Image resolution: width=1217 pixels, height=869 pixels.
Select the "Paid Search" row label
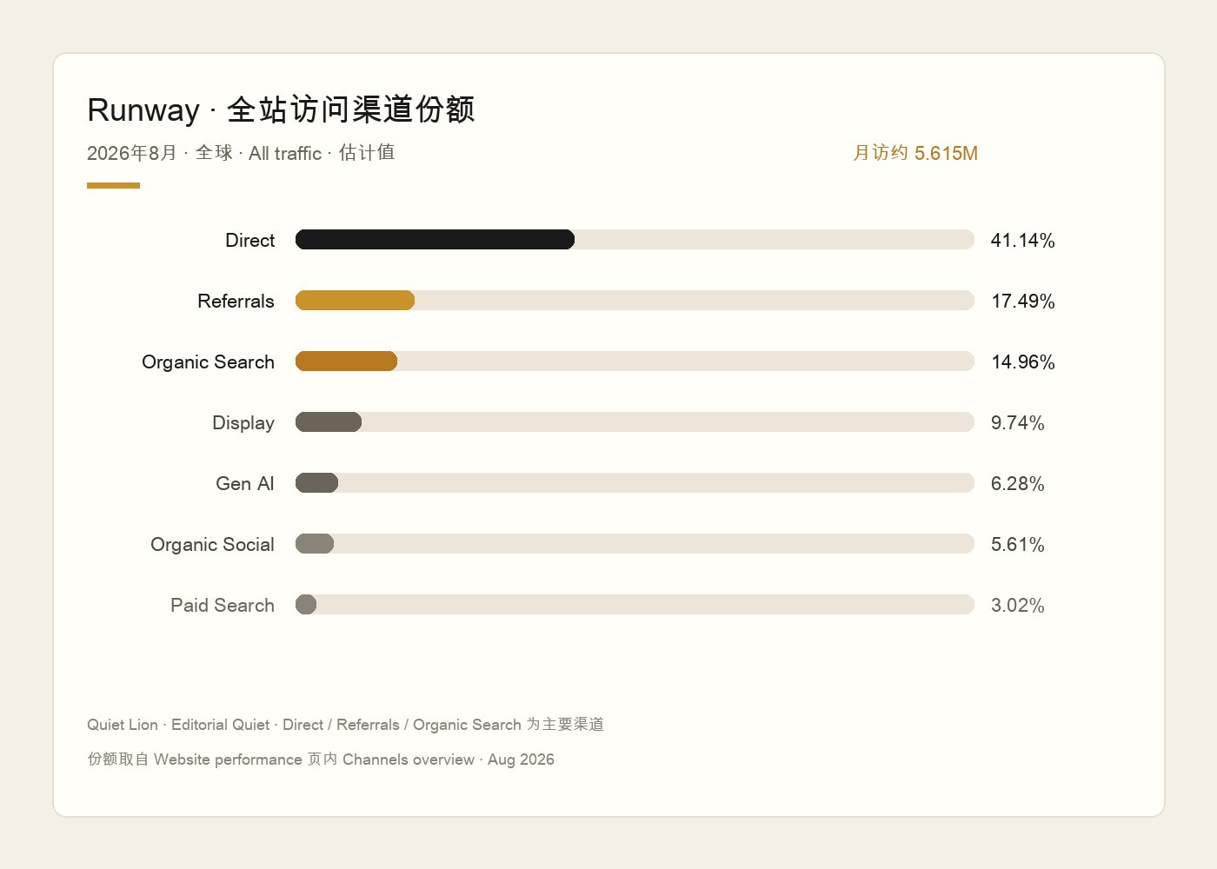(223, 606)
